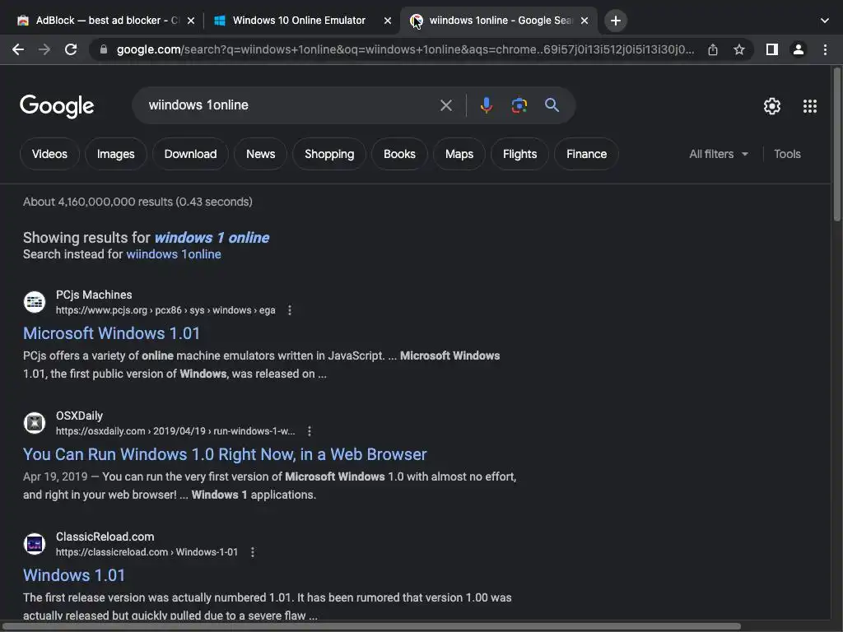This screenshot has width=843, height=632.
Task: Click the OSXDaily site favicon
Action: point(35,422)
